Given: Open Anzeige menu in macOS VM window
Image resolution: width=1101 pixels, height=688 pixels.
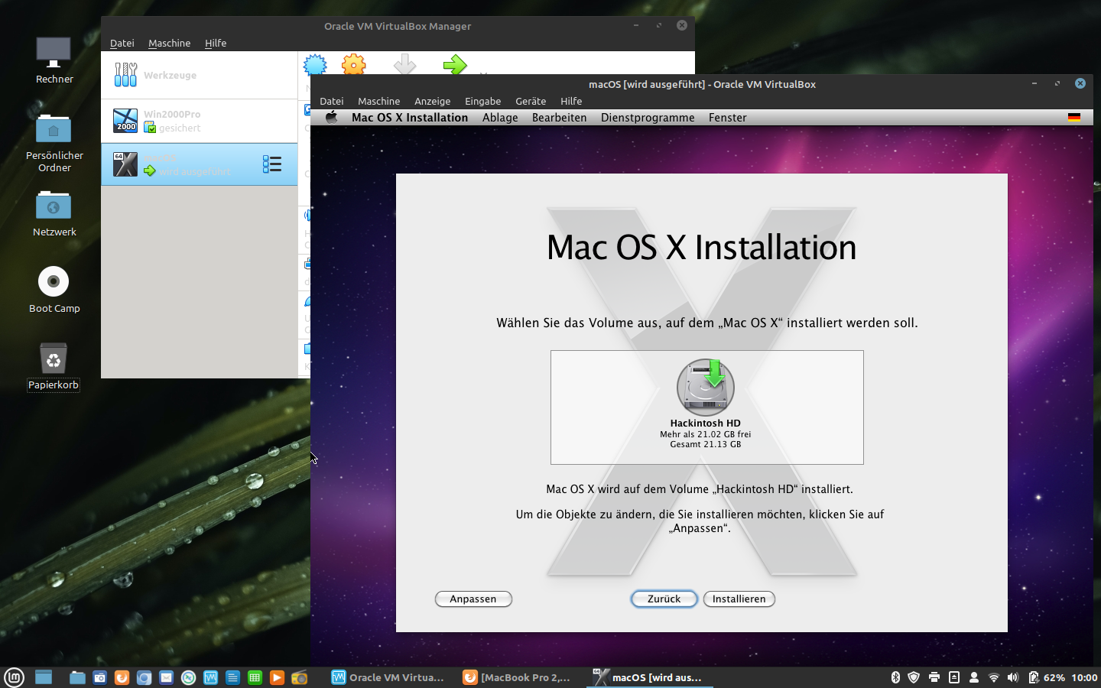Looking at the screenshot, I should [x=433, y=101].
